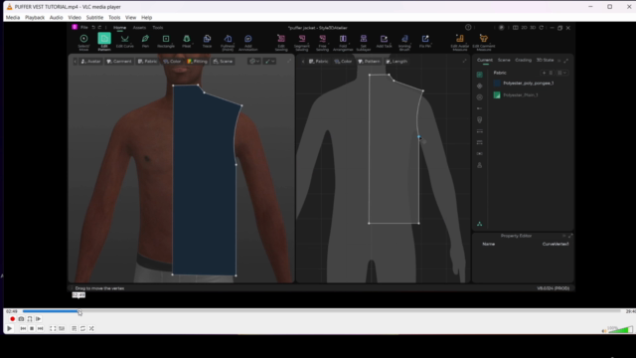Image resolution: width=636 pixels, height=358 pixels.
Task: Click the VLC seek progress bar
Action: point(321,311)
